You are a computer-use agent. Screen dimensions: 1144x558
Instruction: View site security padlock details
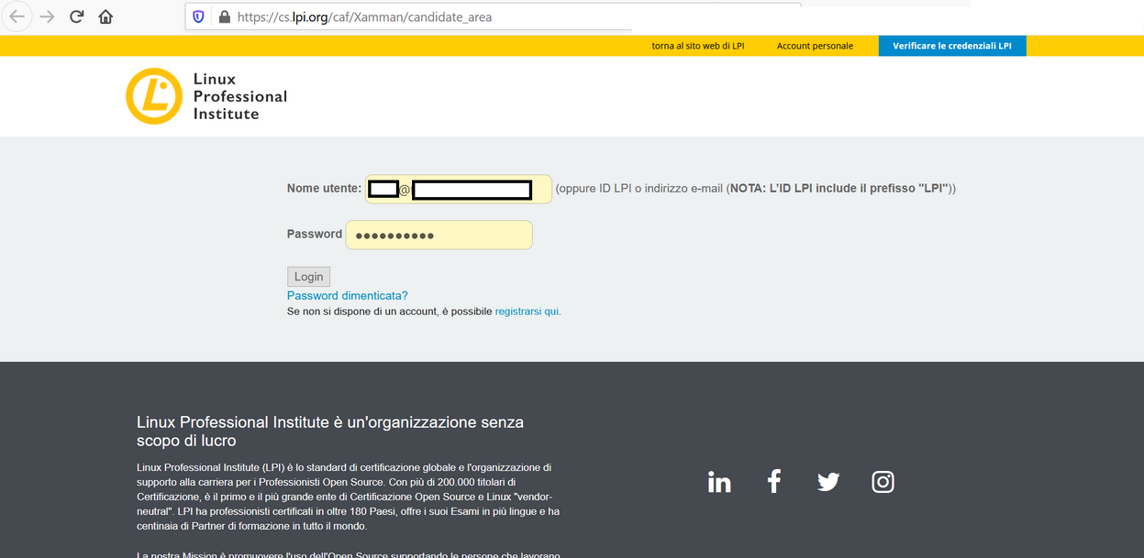(224, 16)
